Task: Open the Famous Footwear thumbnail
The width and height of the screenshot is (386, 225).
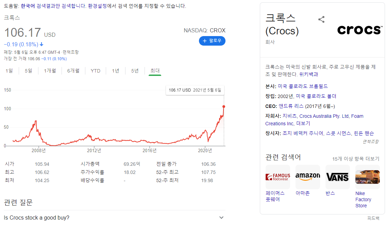Action: coord(278,177)
